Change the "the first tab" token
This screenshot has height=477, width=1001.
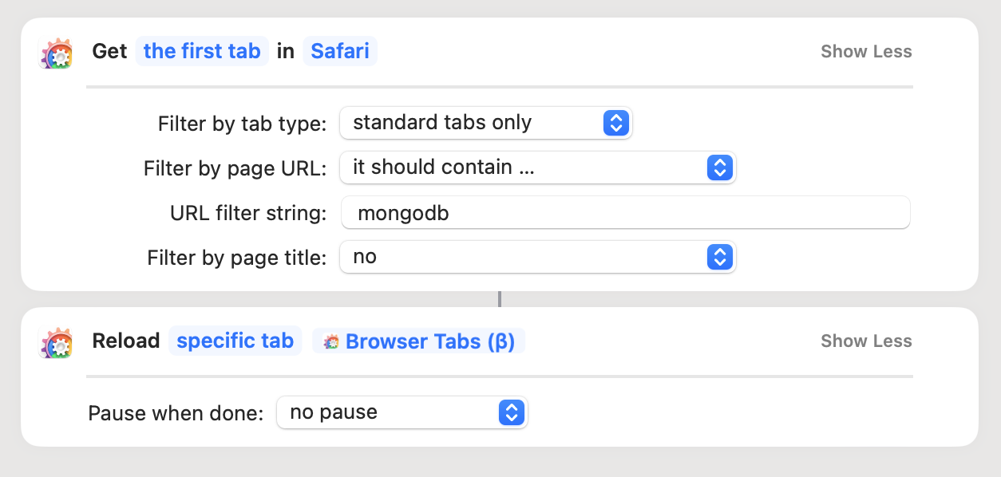(x=202, y=52)
